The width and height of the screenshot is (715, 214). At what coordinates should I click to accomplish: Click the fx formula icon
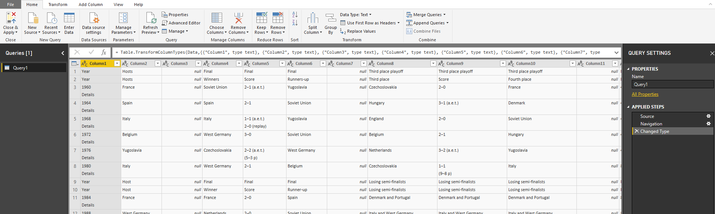click(104, 52)
